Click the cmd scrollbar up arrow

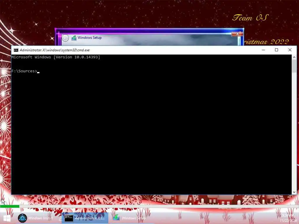[x=294, y=57]
